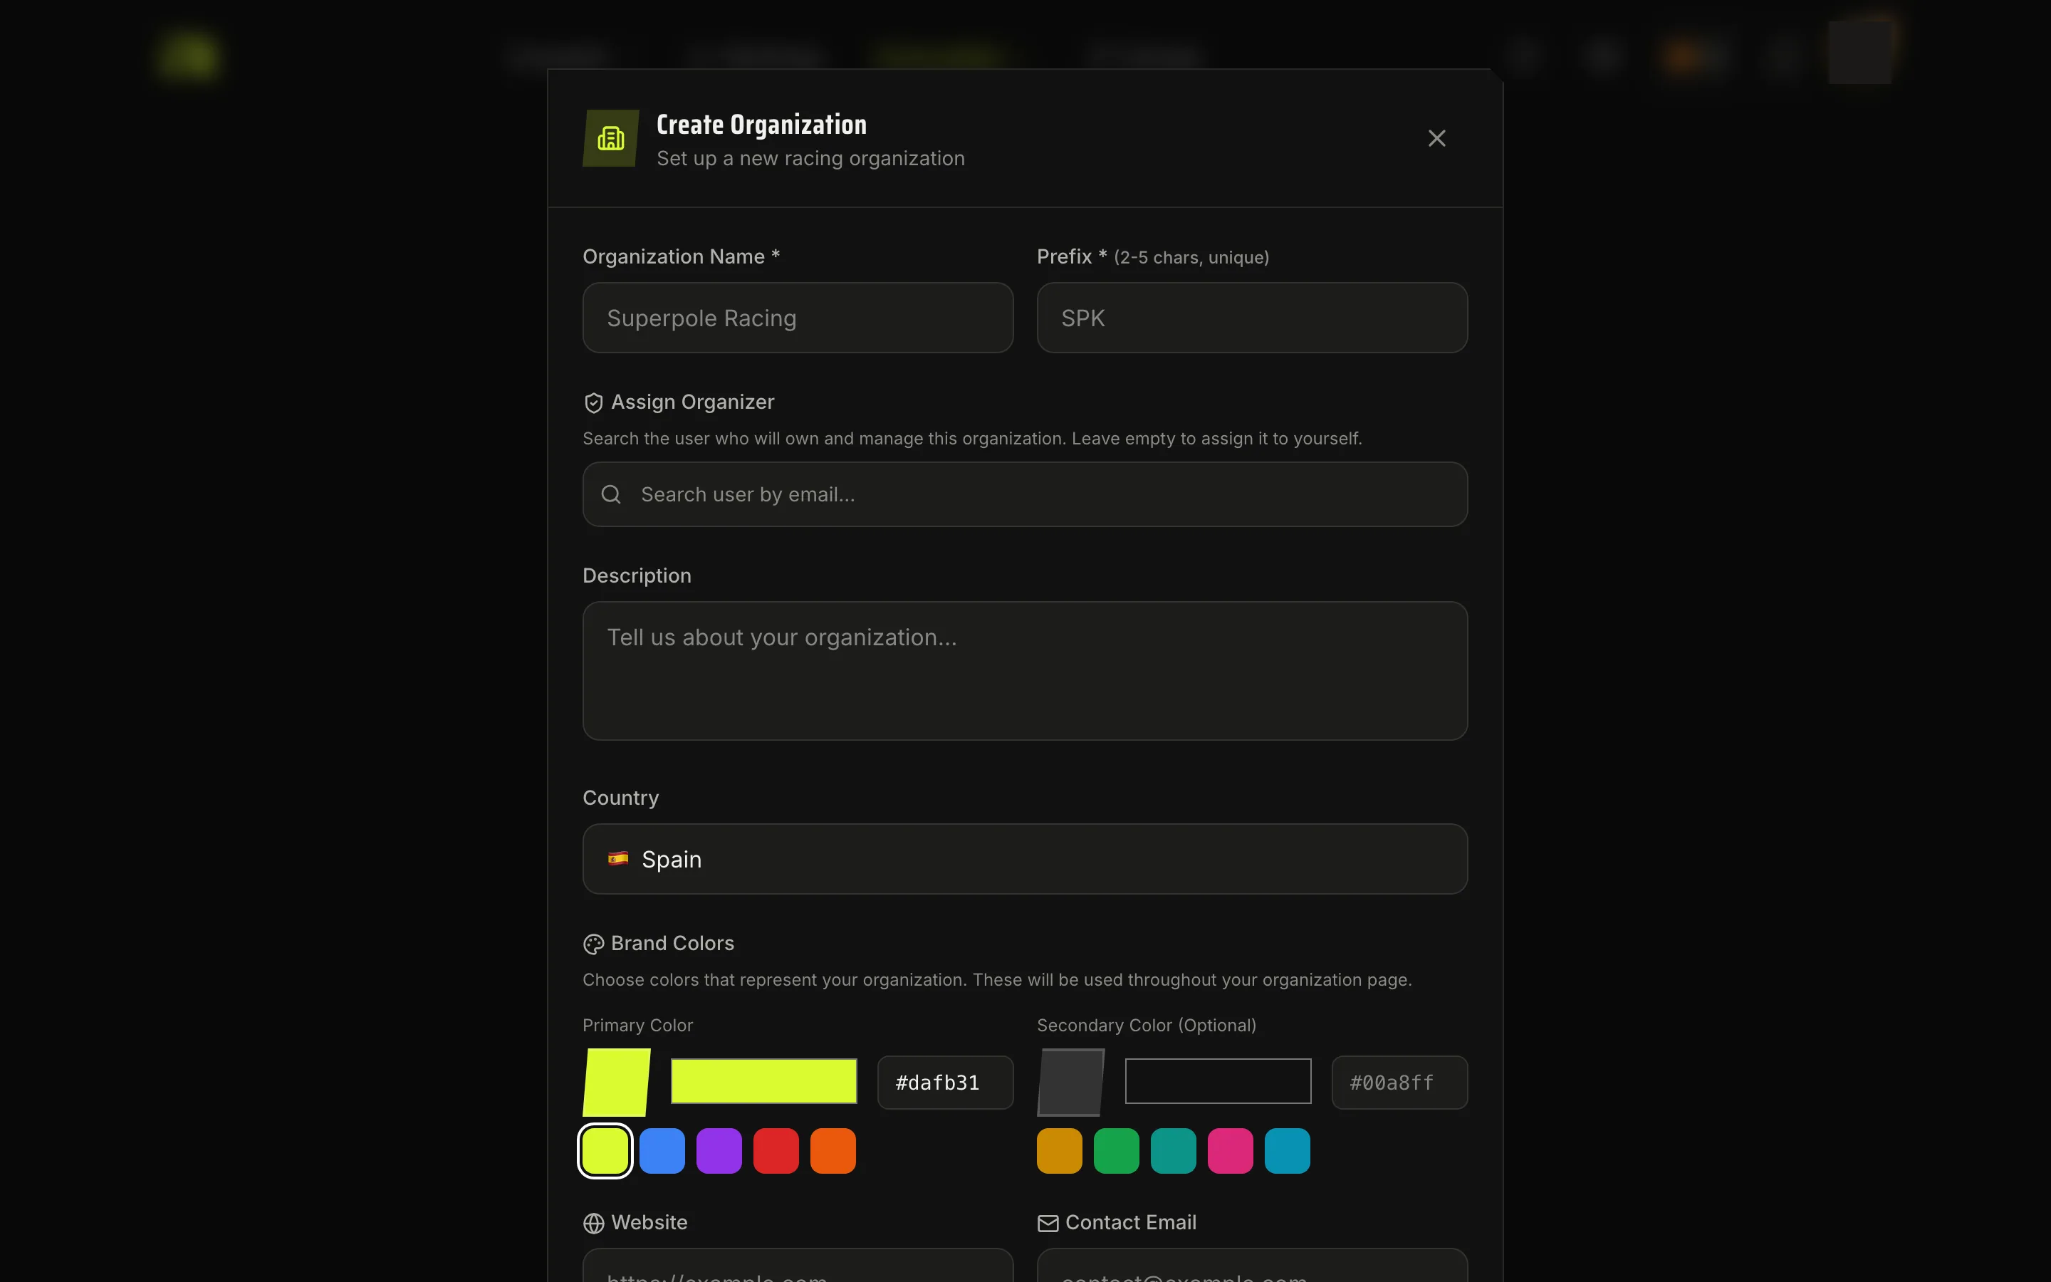Screen dimensions: 2051x1282
Task: Select the orange preset color
Action: click(833, 1150)
